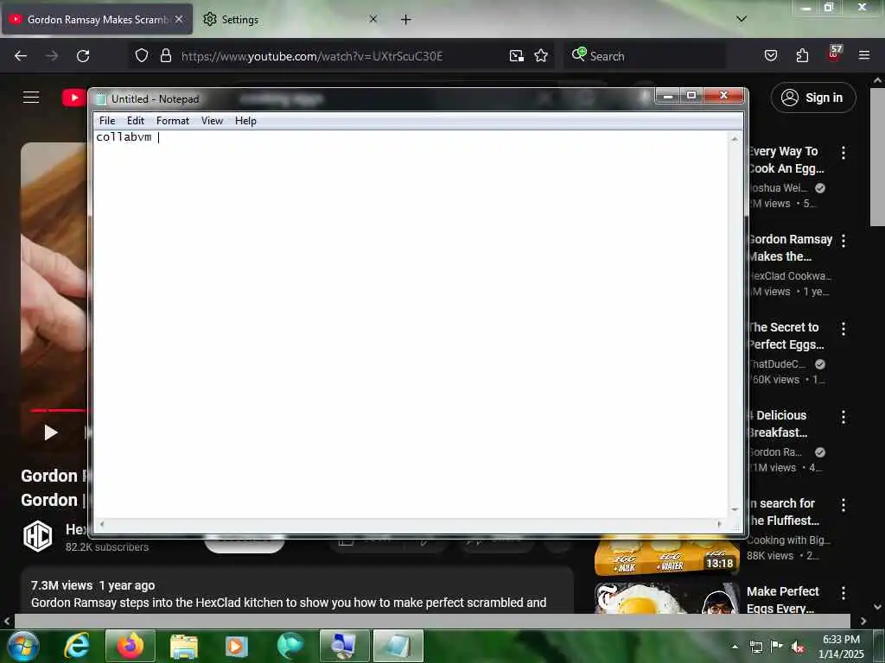885x663 pixels.
Task: Close the Gordon Ramsay YouTube tab
Action: point(179,19)
